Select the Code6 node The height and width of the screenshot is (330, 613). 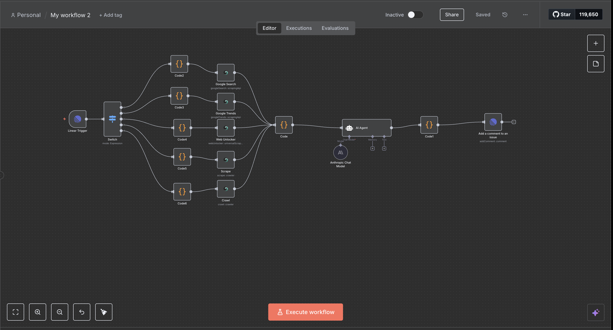click(x=182, y=192)
